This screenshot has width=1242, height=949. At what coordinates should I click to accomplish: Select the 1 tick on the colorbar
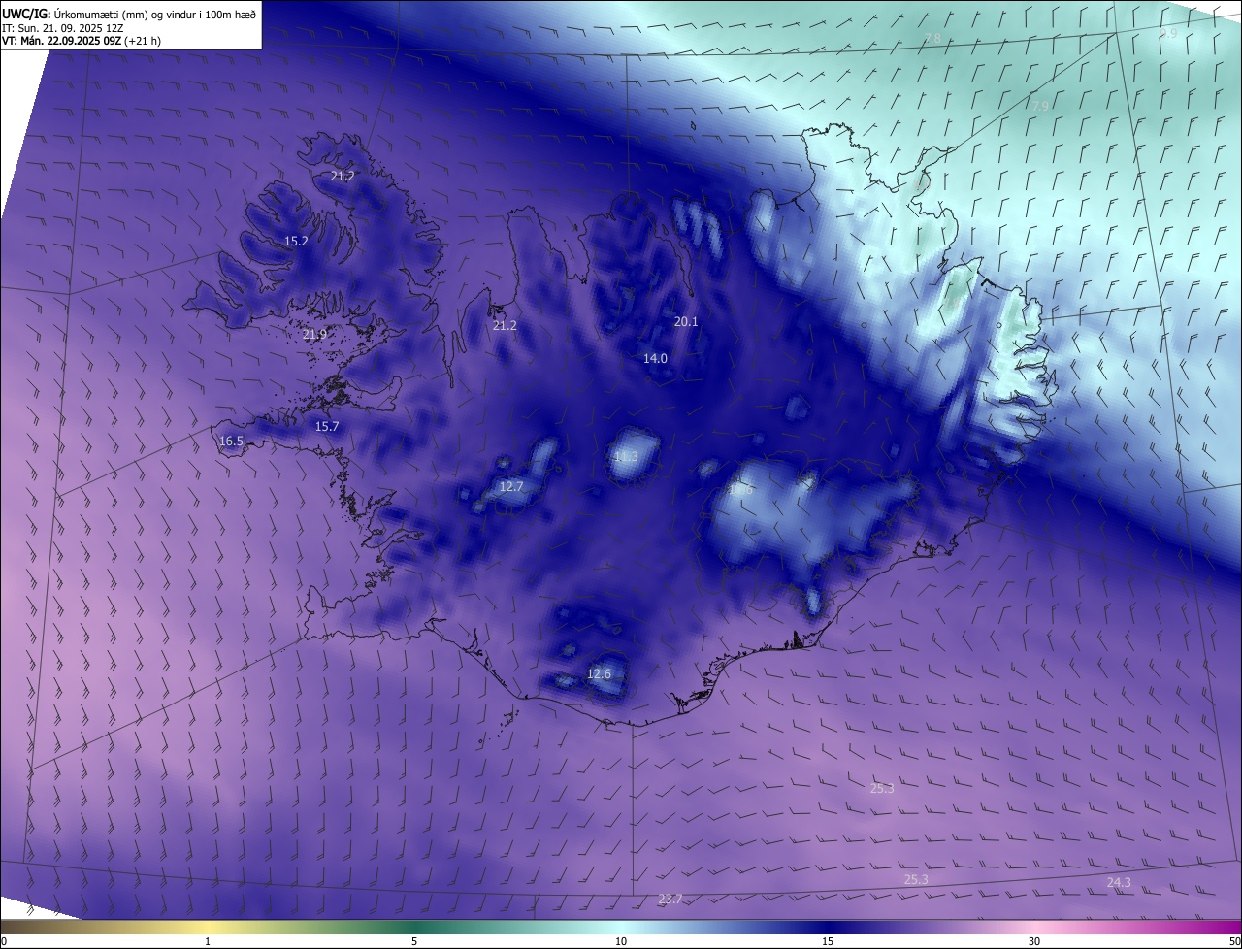click(208, 941)
